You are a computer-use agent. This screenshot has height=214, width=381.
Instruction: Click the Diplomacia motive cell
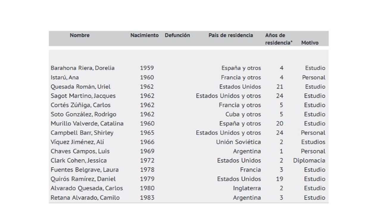point(309,160)
